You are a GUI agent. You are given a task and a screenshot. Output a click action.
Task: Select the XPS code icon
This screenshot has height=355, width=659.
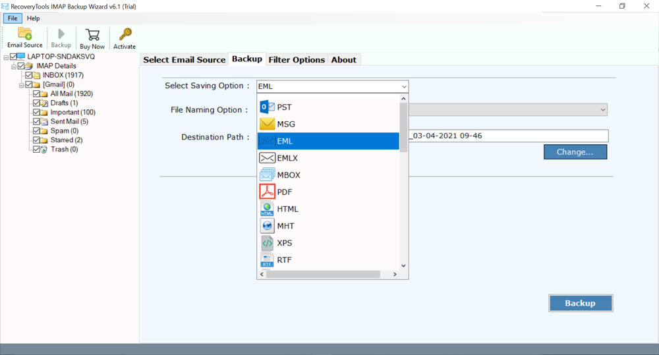[267, 243]
